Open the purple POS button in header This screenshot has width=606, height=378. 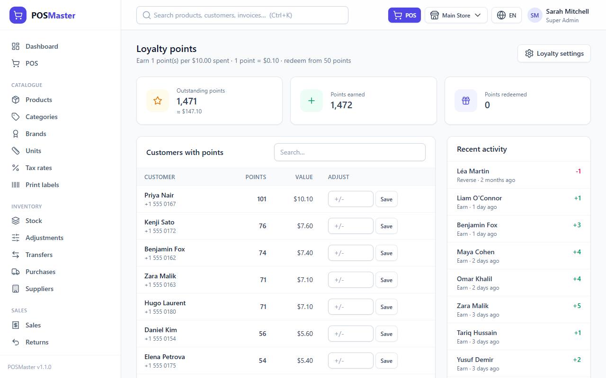pos(404,15)
